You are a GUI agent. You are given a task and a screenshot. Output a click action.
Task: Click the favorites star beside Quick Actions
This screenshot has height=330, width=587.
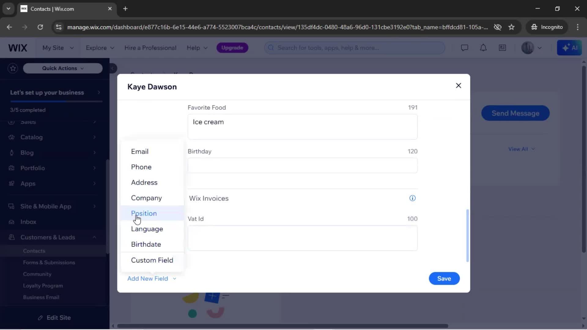tap(13, 68)
